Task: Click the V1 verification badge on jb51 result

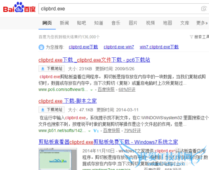Action: point(96,131)
